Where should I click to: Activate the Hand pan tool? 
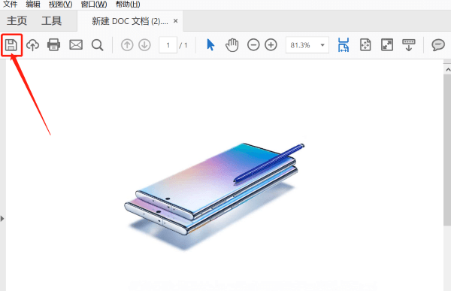[232, 45]
